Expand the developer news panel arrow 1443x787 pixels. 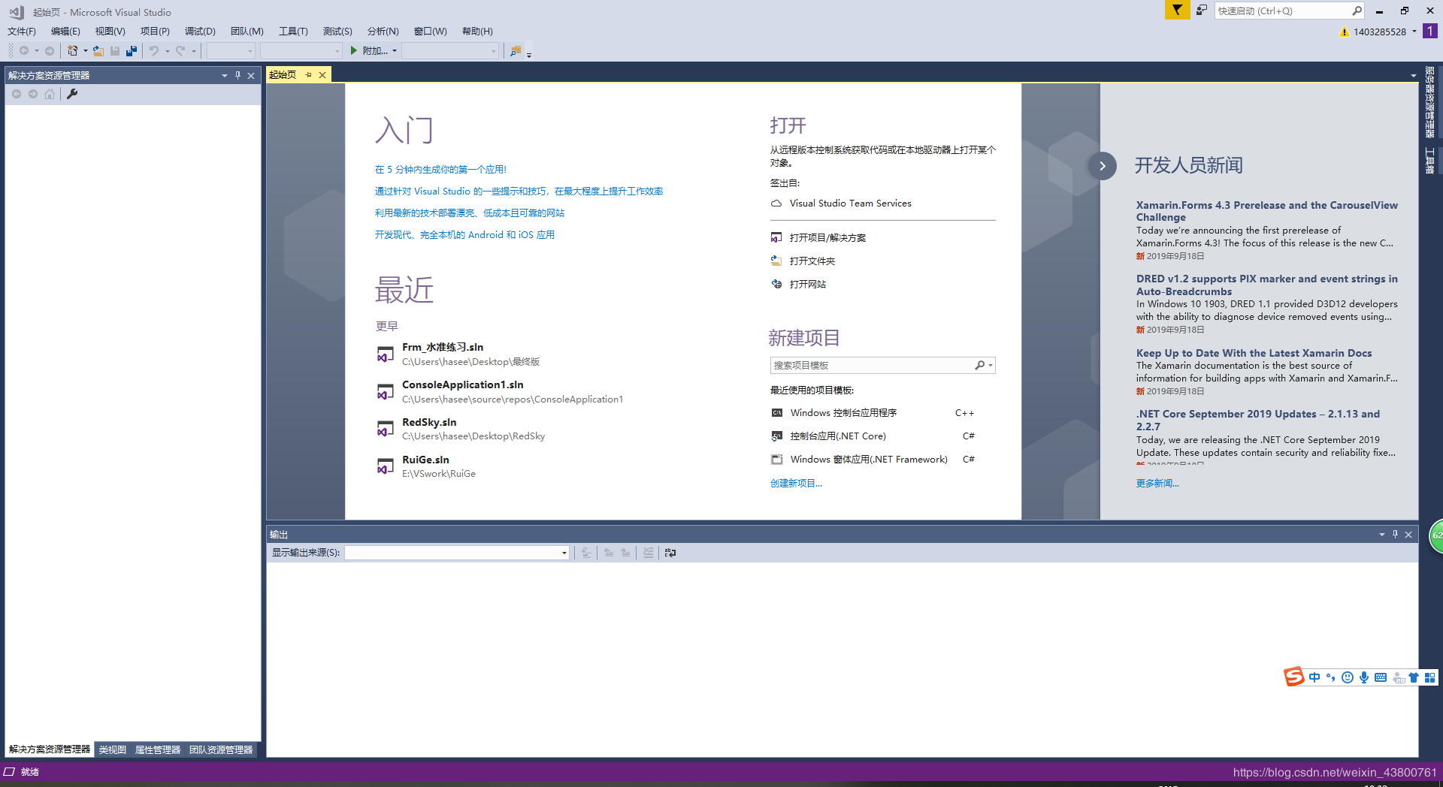tap(1103, 166)
